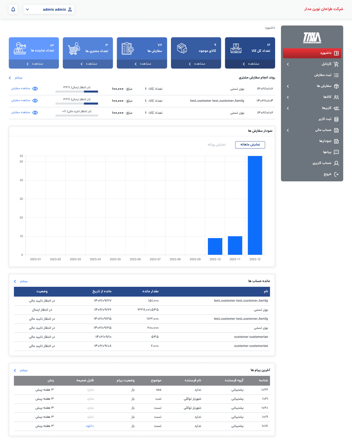
Task: Click the 2023-11 bar in the orders chart
Action: [235, 245]
